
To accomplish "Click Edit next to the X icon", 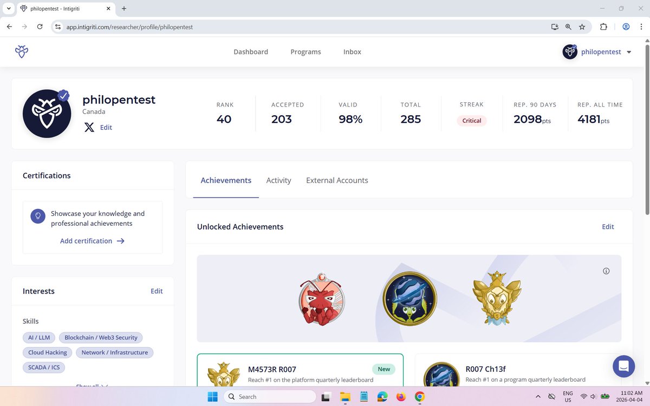I will [x=106, y=127].
